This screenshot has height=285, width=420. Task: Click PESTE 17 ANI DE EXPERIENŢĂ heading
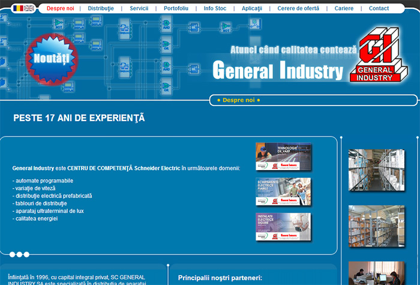tap(79, 118)
